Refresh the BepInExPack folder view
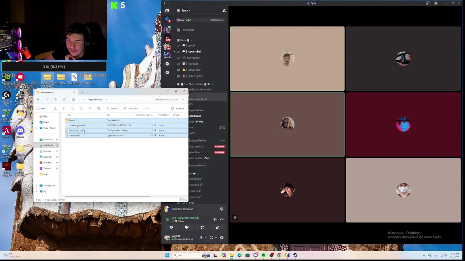The width and height of the screenshot is (465, 261). [64, 99]
